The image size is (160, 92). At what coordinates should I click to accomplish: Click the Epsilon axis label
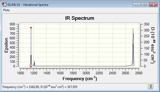(x=6, y=45)
